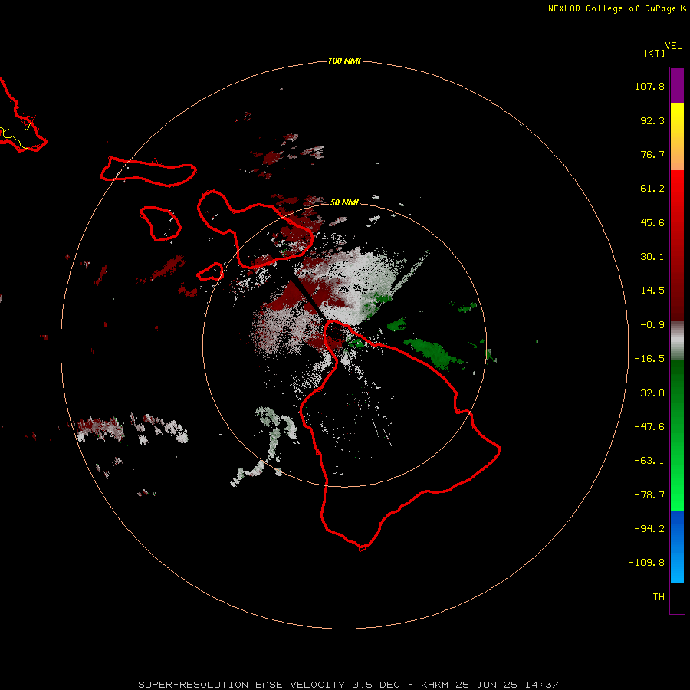Screen dimensions: 690x690
Task: Click the -47.6 velocity scale value
Action: [649, 427]
